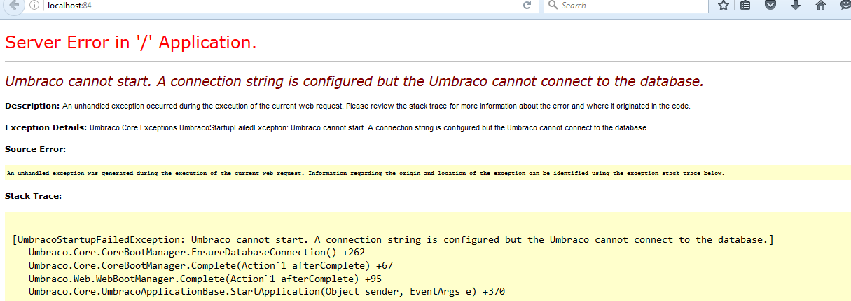Select the heading "Server Error in '/' Application."
Image resolution: width=851 pixels, height=301 pixels.
click(131, 43)
